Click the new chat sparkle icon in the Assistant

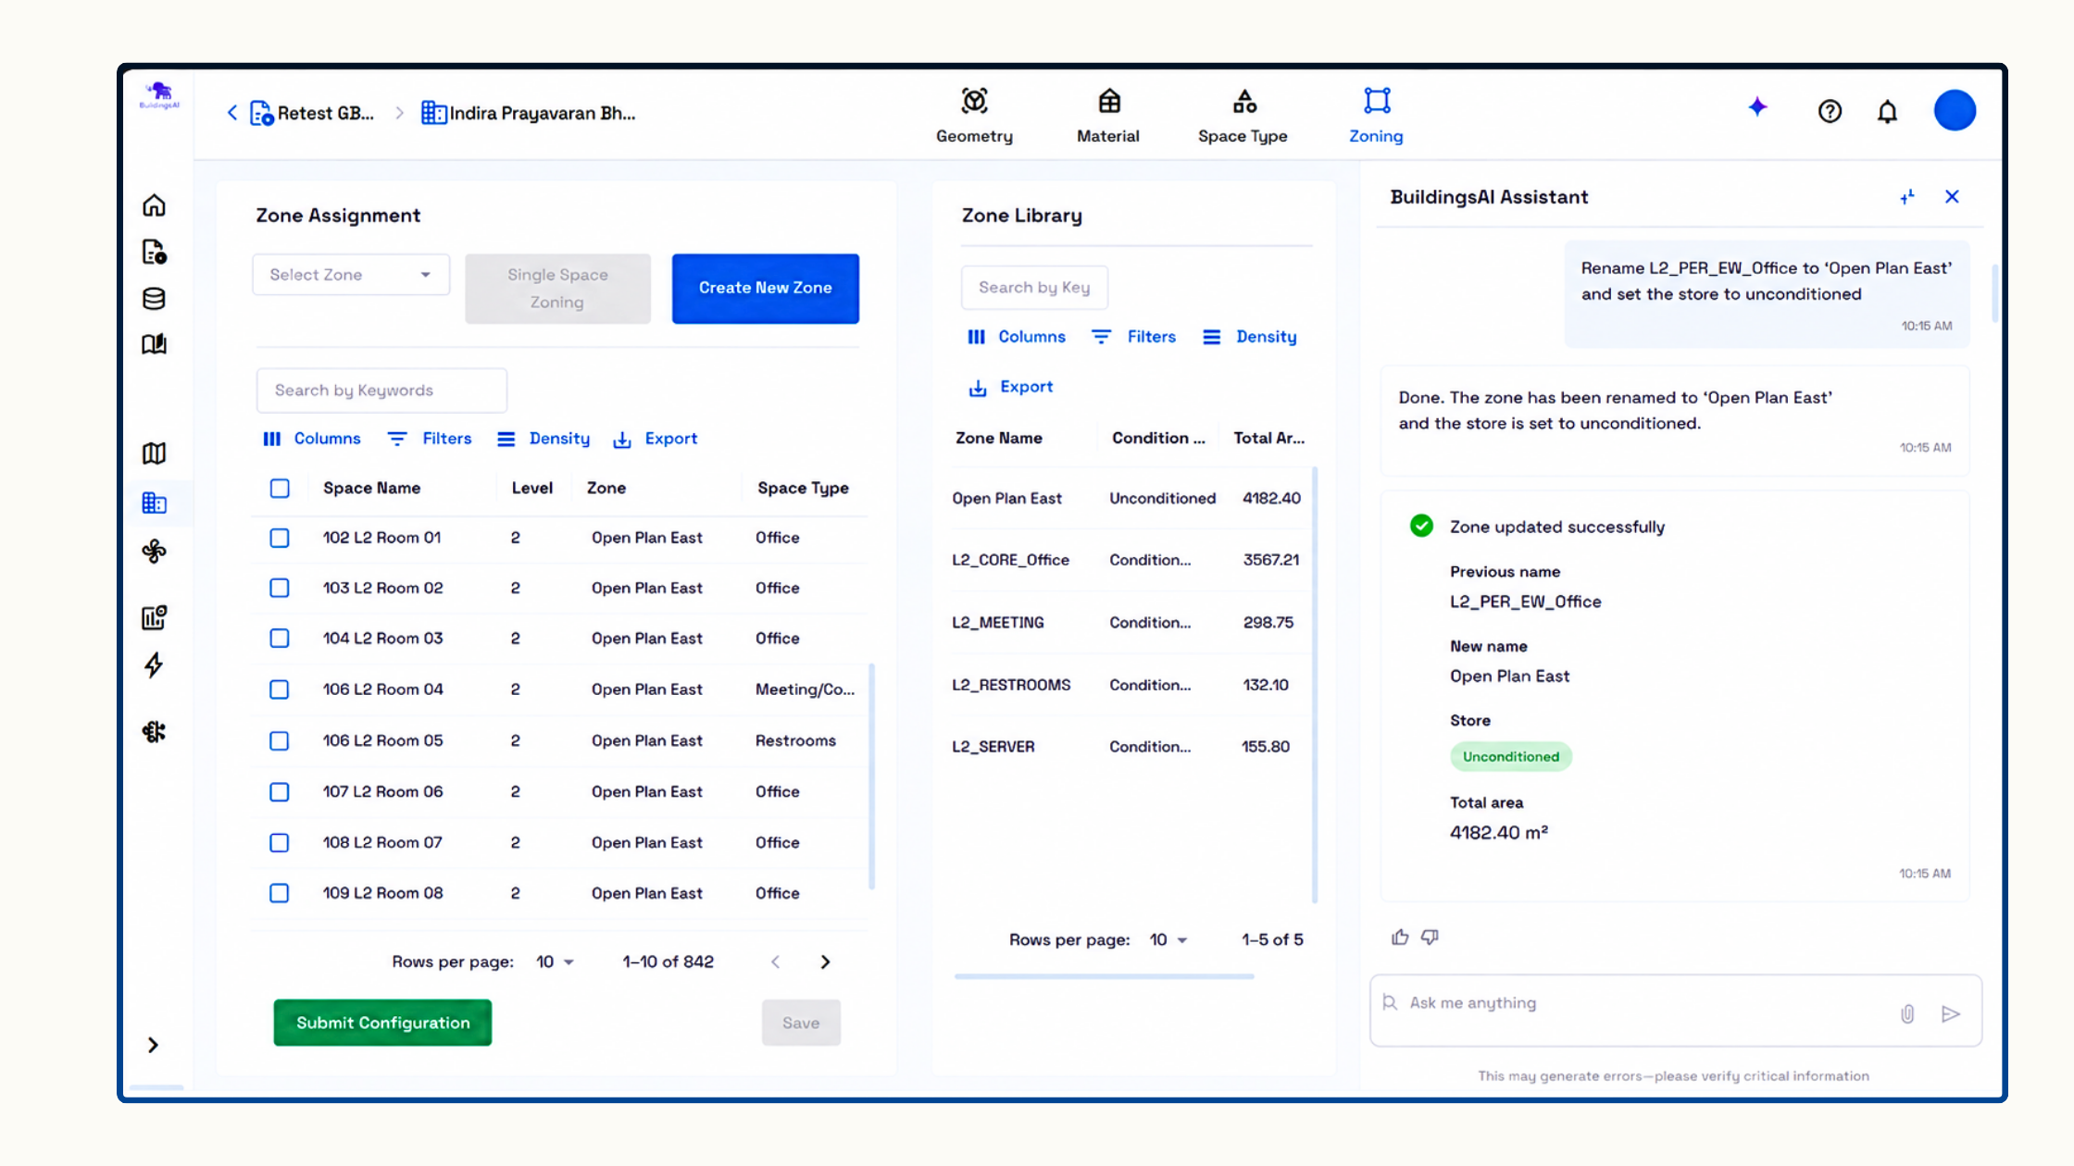click(x=1907, y=197)
